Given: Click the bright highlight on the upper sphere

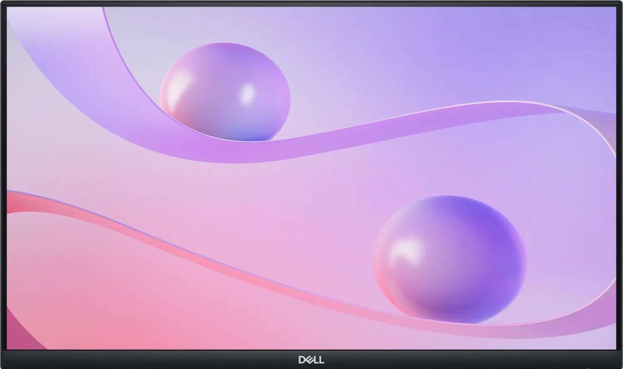Looking at the screenshot, I should point(248,94).
